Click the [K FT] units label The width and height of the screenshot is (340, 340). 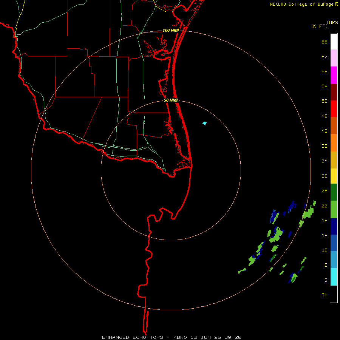[319, 26]
